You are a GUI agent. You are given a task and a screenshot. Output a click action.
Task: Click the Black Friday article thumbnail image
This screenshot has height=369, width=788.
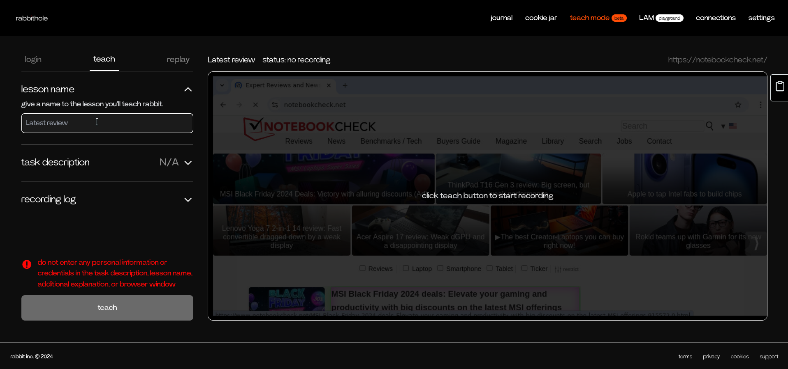287,299
